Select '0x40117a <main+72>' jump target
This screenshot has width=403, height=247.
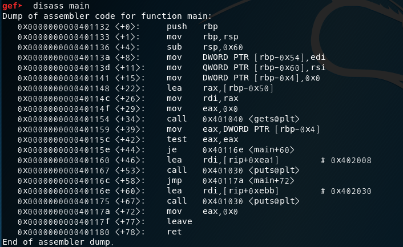pyautogui.click(x=248, y=181)
